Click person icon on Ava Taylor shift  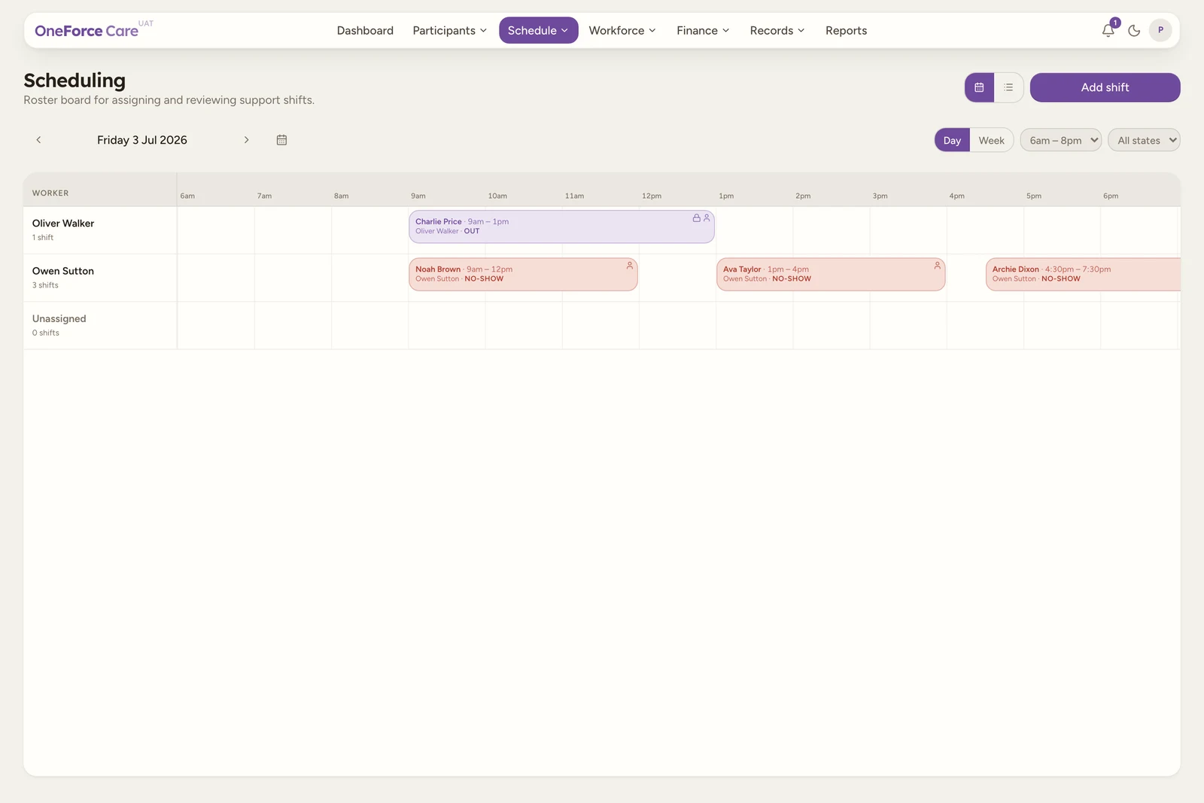point(938,266)
